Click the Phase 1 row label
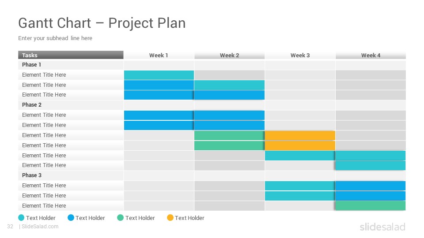The height and width of the screenshot is (238, 424). point(32,65)
